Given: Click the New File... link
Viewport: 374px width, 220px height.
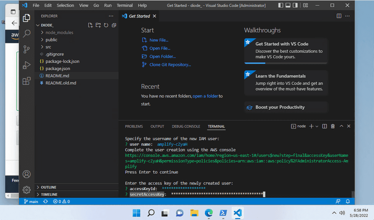Looking at the screenshot, I should pyautogui.click(x=159, y=40).
